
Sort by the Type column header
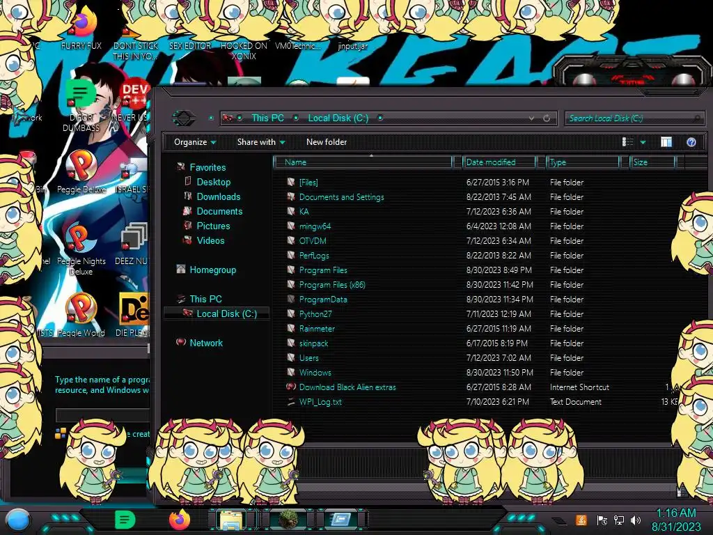[x=583, y=162]
